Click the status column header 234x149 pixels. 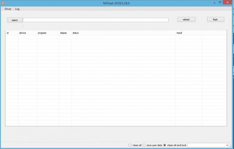(x=75, y=33)
